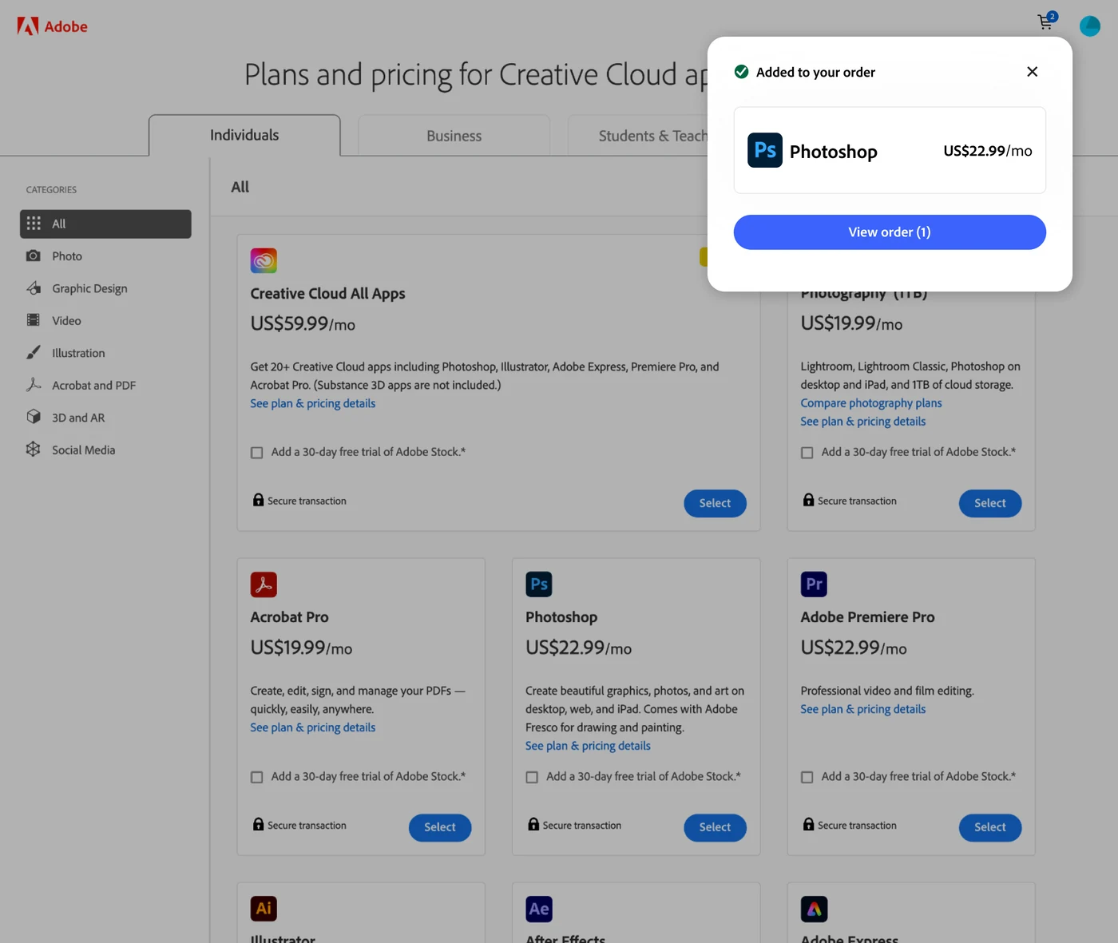Check Adobe Stock trial for Acrobat Pro
This screenshot has width=1118, height=943.
pos(257,777)
